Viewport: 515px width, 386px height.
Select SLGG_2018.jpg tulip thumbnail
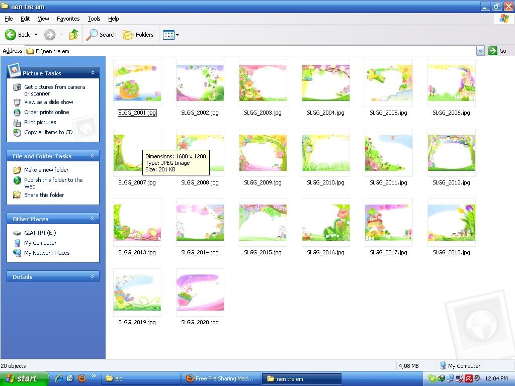[x=452, y=223]
